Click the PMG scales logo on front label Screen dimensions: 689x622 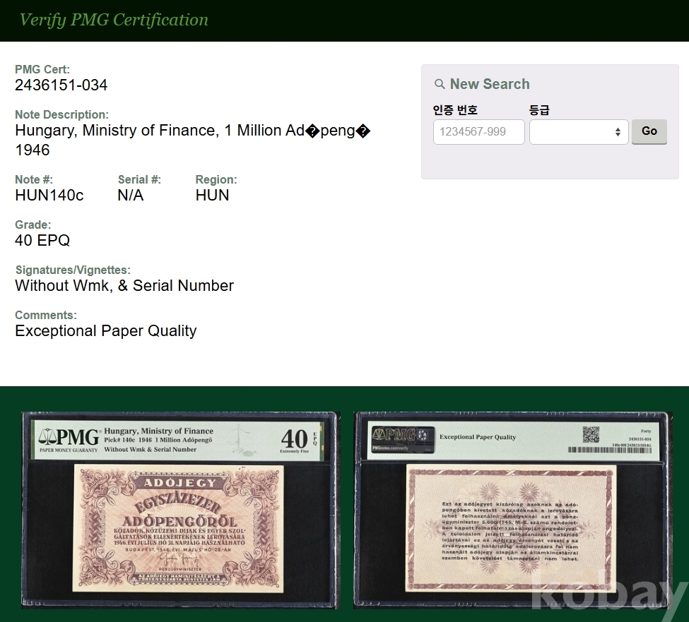69,437
